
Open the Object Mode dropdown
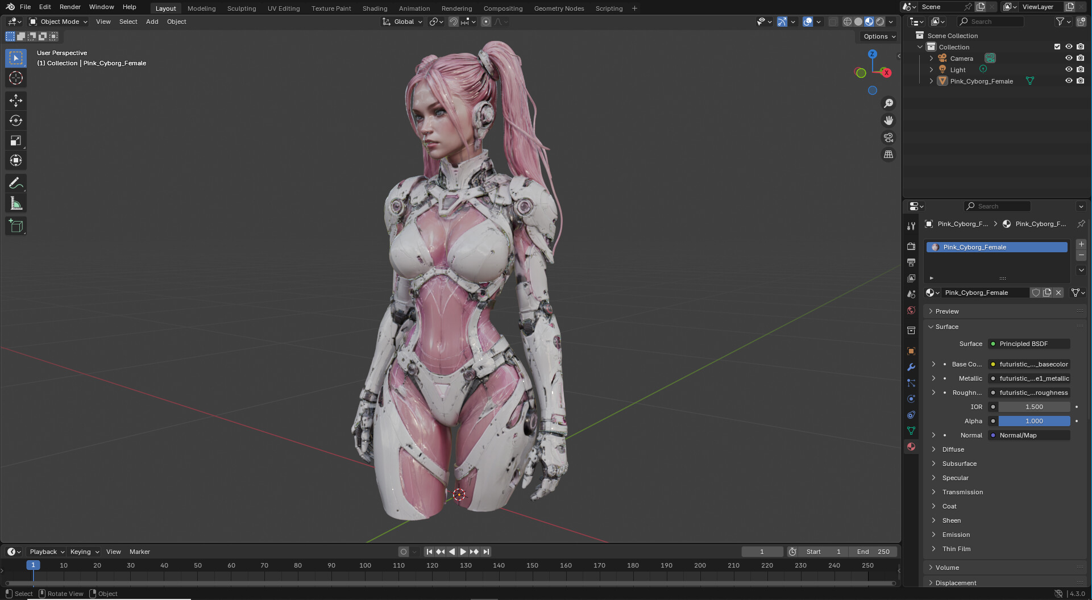59,22
